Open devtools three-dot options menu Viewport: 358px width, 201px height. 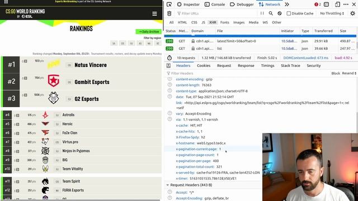pyautogui.click(x=346, y=4)
